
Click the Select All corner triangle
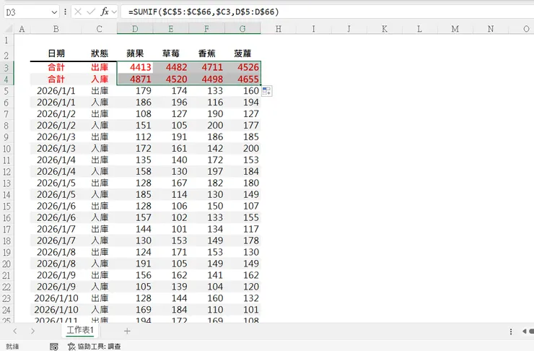pos(9,29)
